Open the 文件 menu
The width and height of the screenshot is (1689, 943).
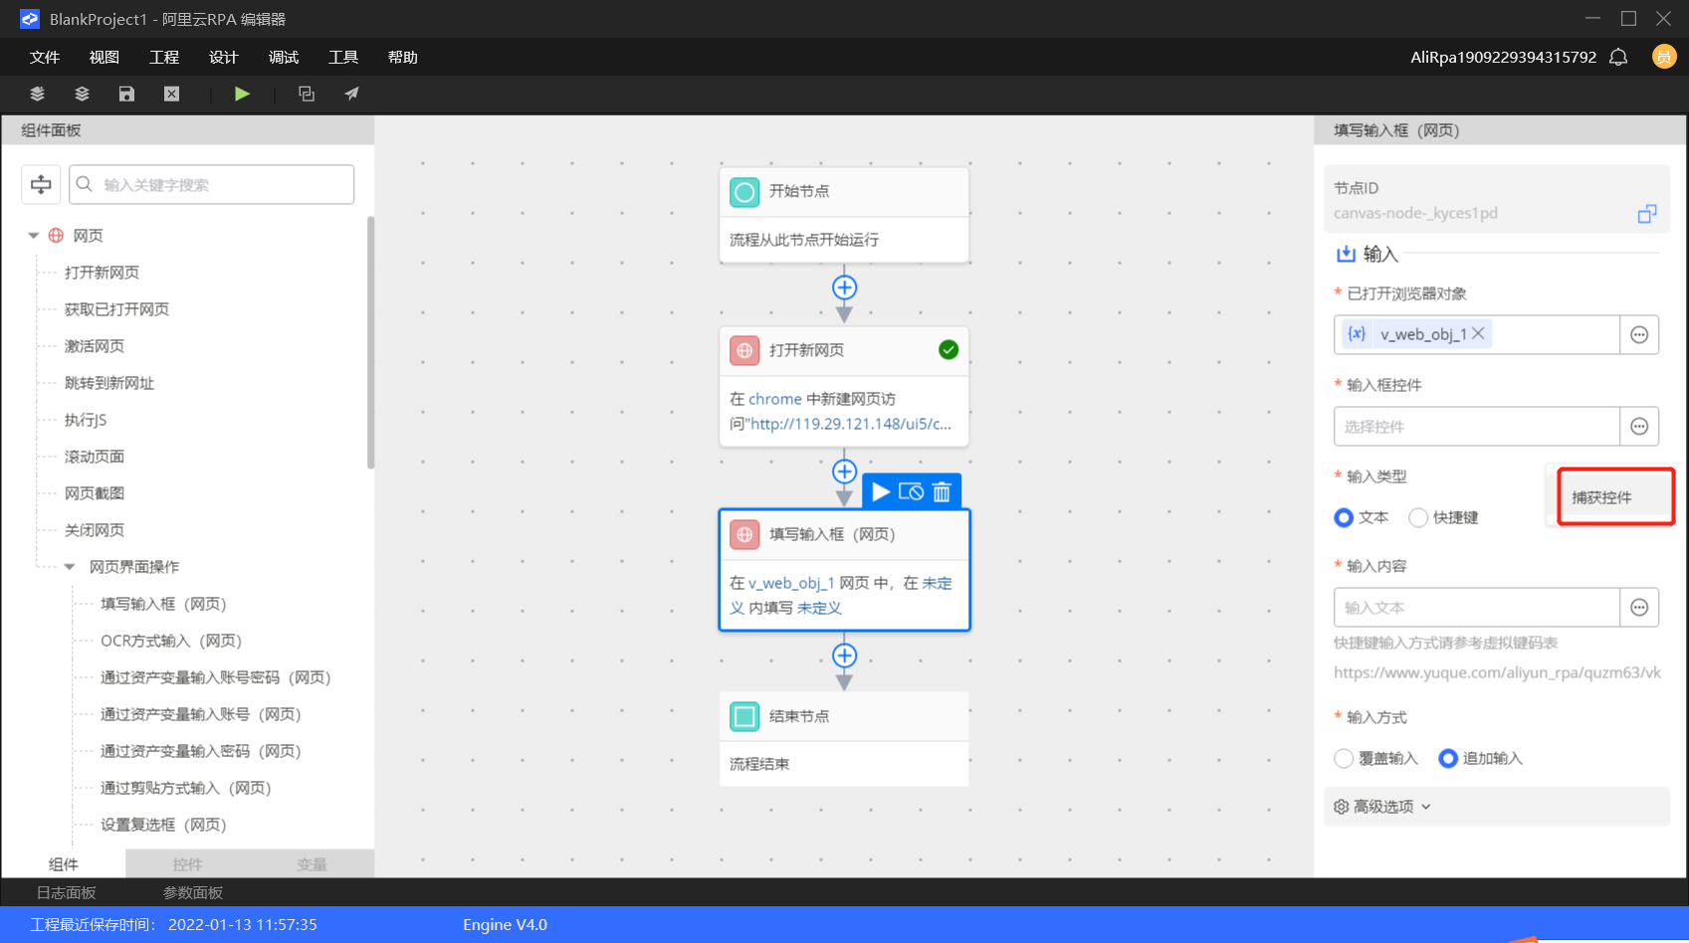pos(45,57)
